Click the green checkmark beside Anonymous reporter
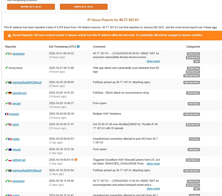 (x=6, y=68)
